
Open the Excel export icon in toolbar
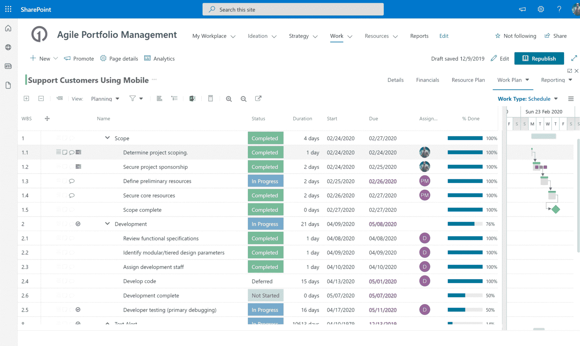[192, 98]
